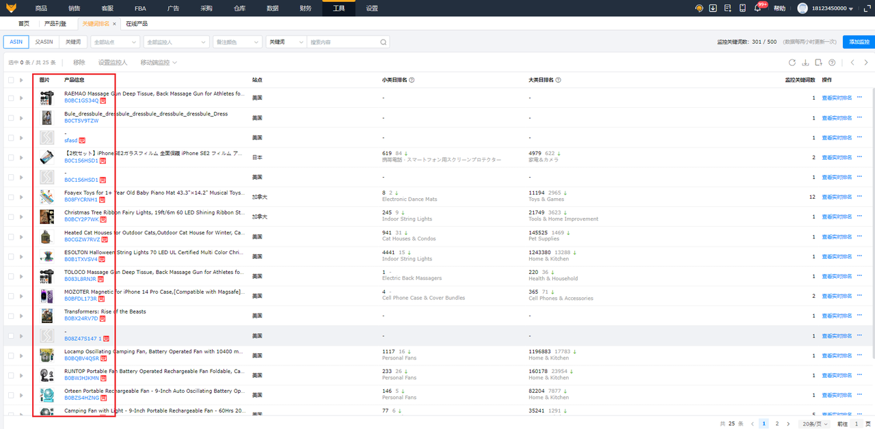Check the Transformers: Rise of the Beasts checkbox
875x429 pixels.
point(11,316)
